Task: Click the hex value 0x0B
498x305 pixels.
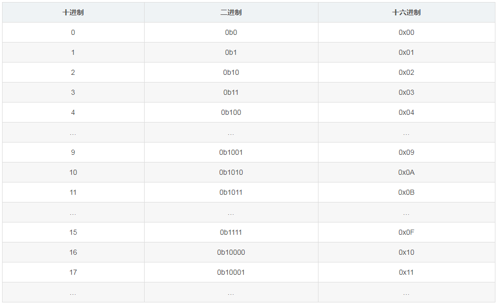Action: (x=406, y=192)
